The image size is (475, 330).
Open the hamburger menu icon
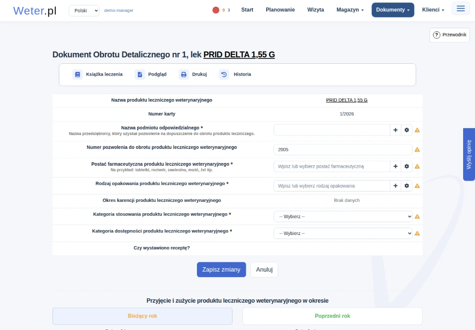[x=461, y=8]
